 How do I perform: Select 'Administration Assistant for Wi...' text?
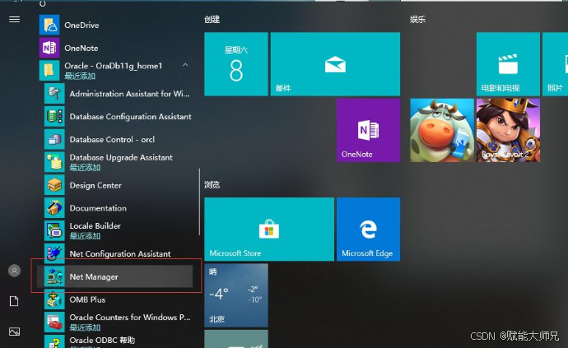click(129, 94)
